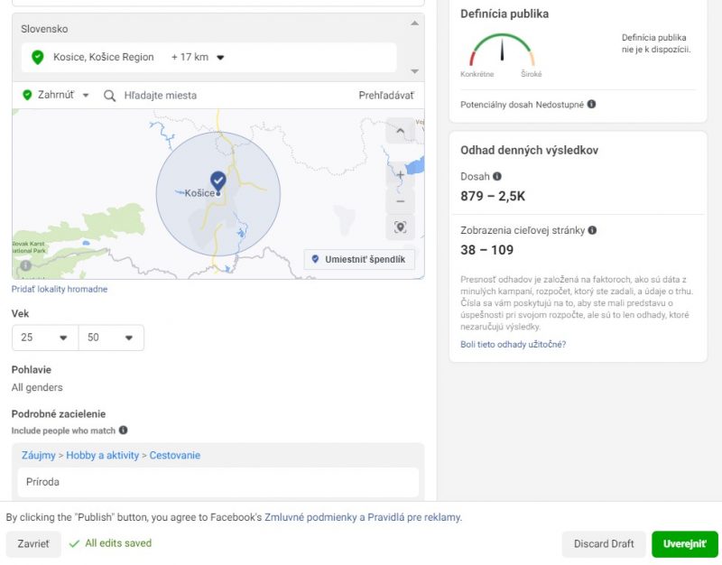Viewport: 722px width, 565px height.
Task: Click Boli tieto odhady užitočné? link
Action: pos(513,345)
